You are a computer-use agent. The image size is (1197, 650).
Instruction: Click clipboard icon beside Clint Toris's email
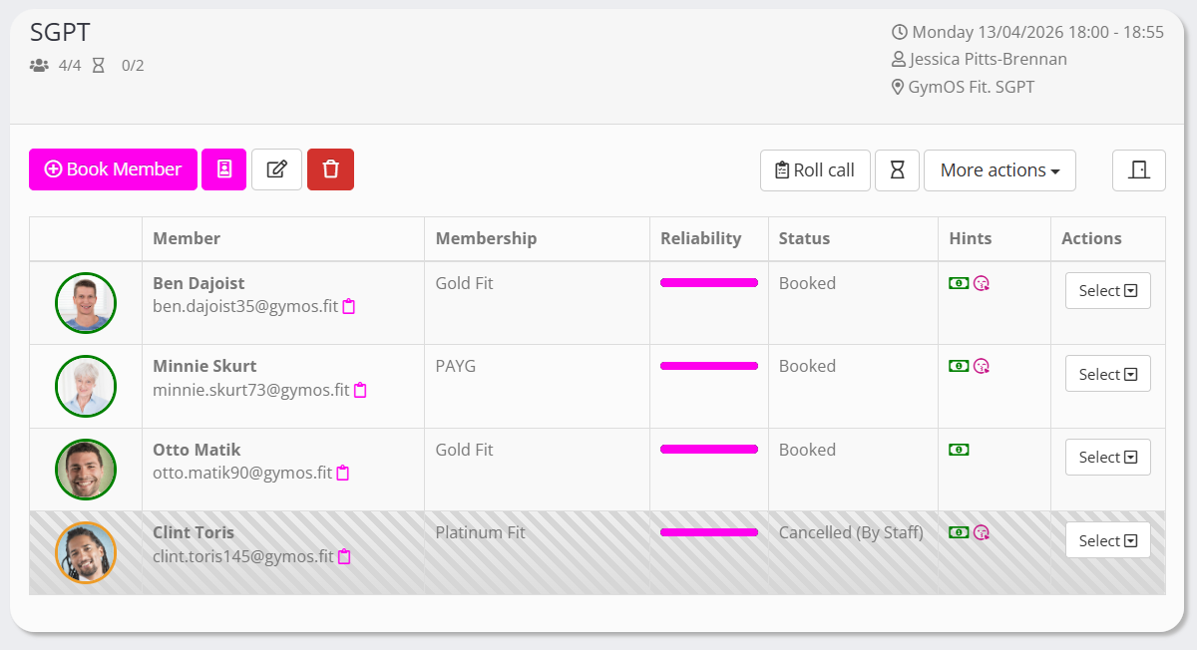point(344,557)
